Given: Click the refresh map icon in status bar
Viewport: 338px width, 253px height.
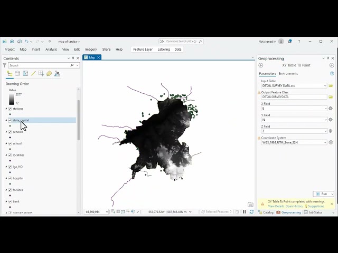Looking at the screenshot, I should [x=251, y=212].
